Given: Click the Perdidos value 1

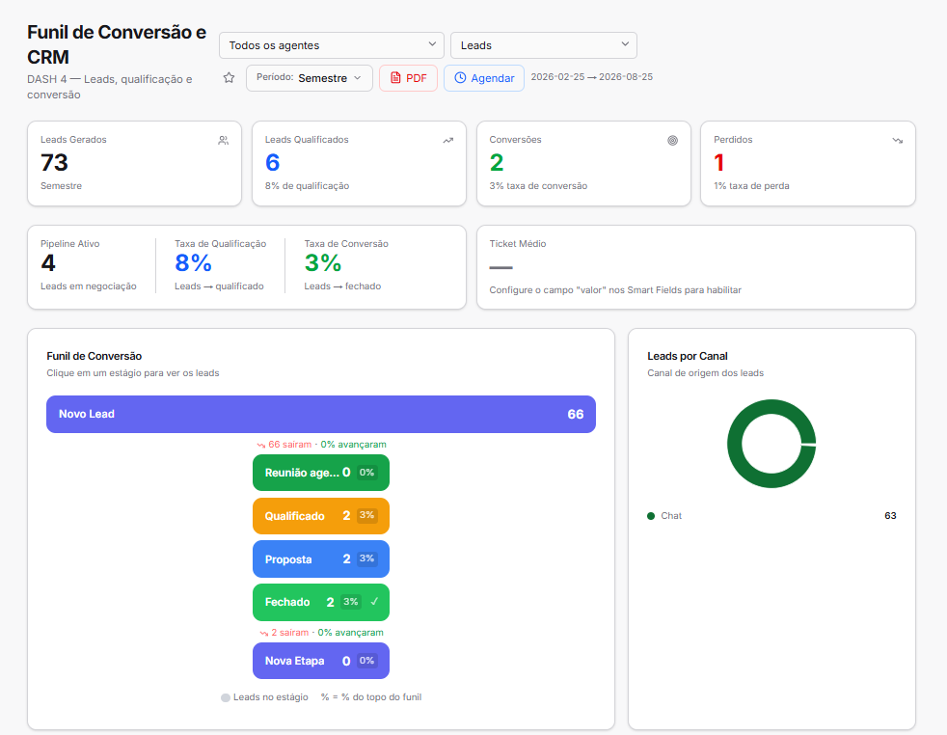Looking at the screenshot, I should click(x=718, y=162).
